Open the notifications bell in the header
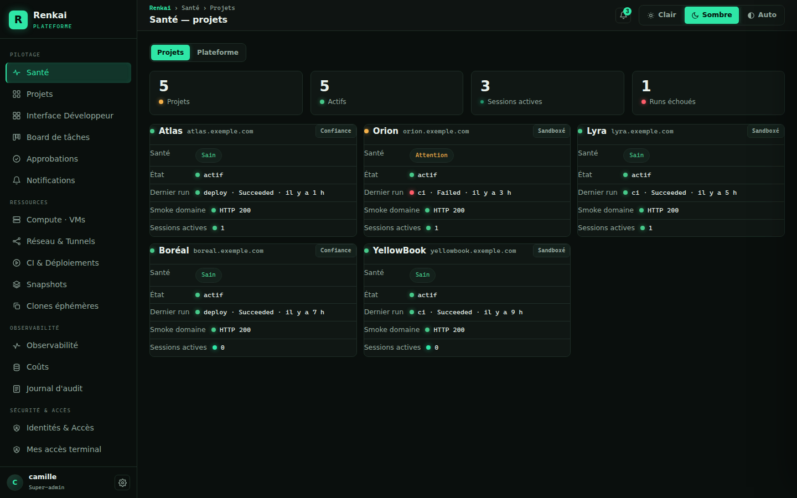797x498 pixels. (x=623, y=15)
